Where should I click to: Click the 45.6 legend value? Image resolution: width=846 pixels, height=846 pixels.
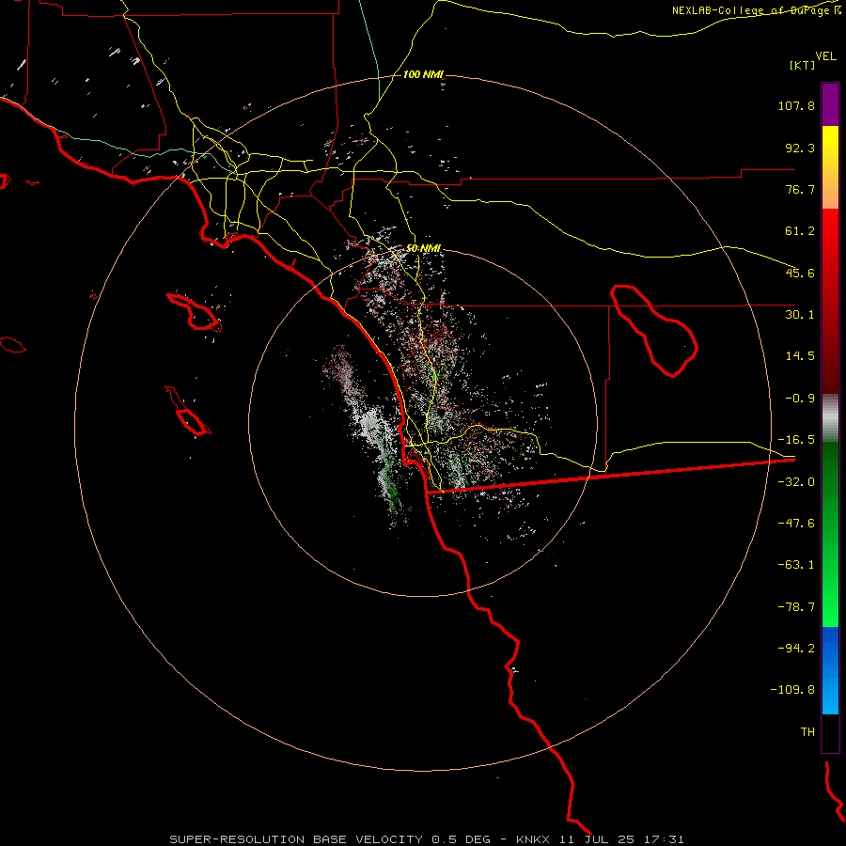[x=800, y=273]
